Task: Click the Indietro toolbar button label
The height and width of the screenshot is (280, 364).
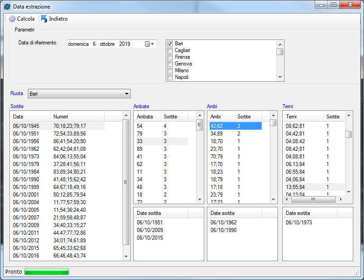Action: (58, 19)
